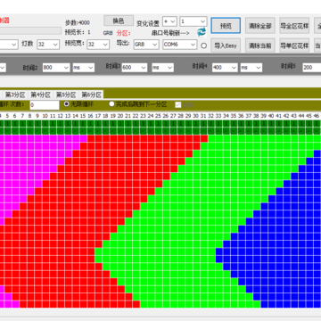Image resolution: width=321 pixels, height=321 pixels.
Task: Click the column header number 40
Action: [x=271, y=116]
